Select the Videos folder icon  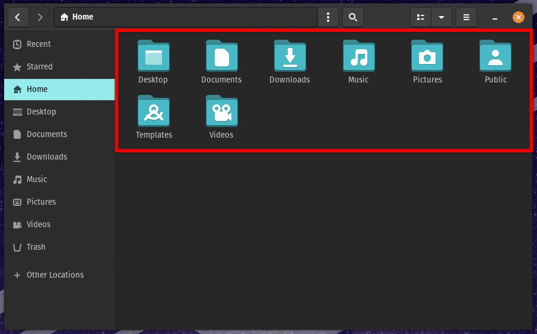click(x=221, y=111)
